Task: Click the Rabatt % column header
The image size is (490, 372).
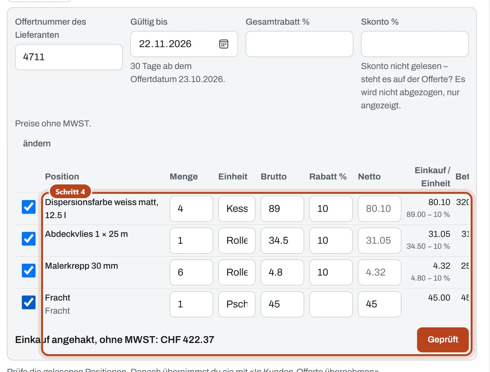Action: pos(328,177)
